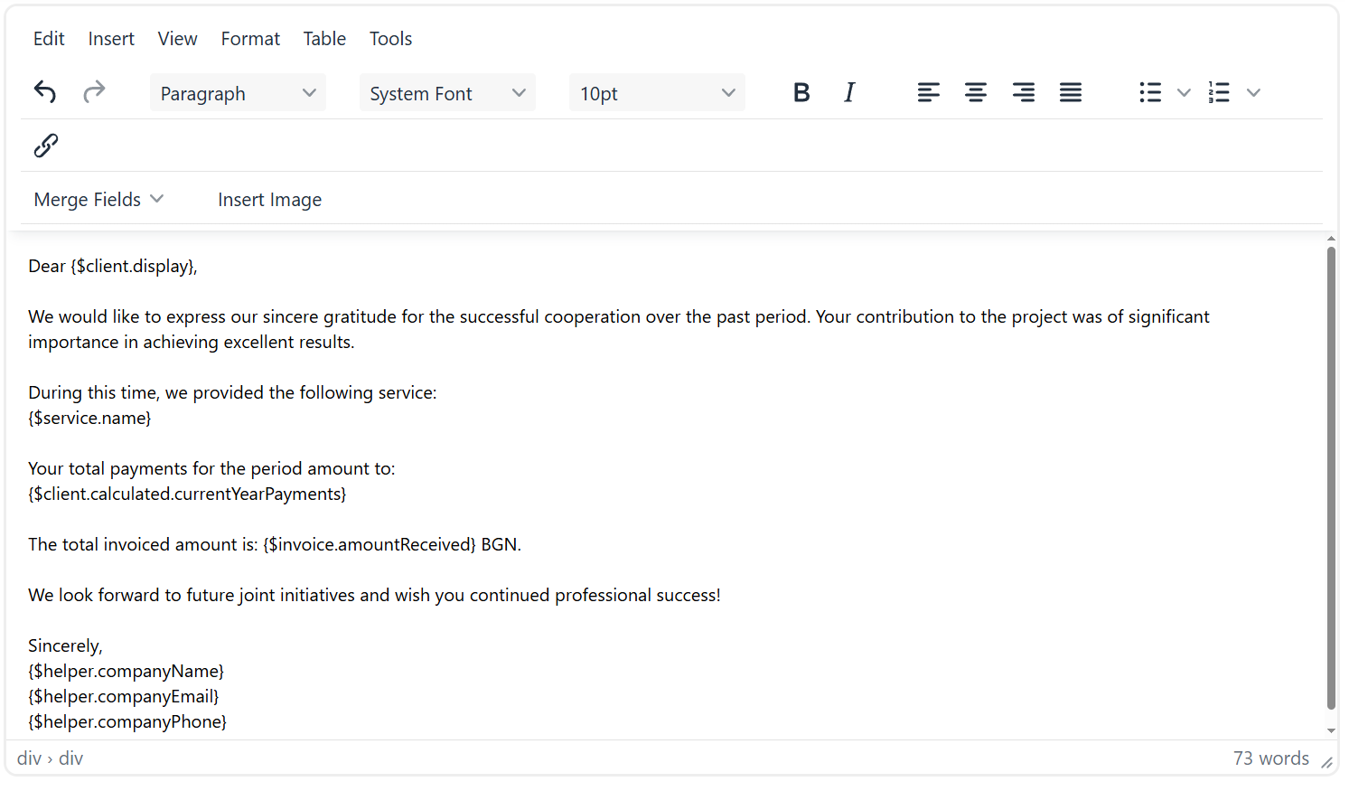Click the Insert Image button
1349x791 pixels.
click(x=269, y=199)
